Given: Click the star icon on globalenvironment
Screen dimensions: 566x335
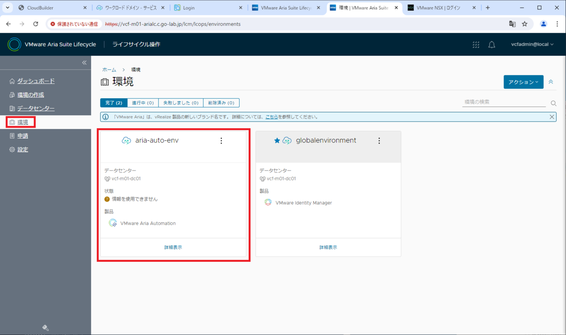Looking at the screenshot, I should pyautogui.click(x=277, y=140).
